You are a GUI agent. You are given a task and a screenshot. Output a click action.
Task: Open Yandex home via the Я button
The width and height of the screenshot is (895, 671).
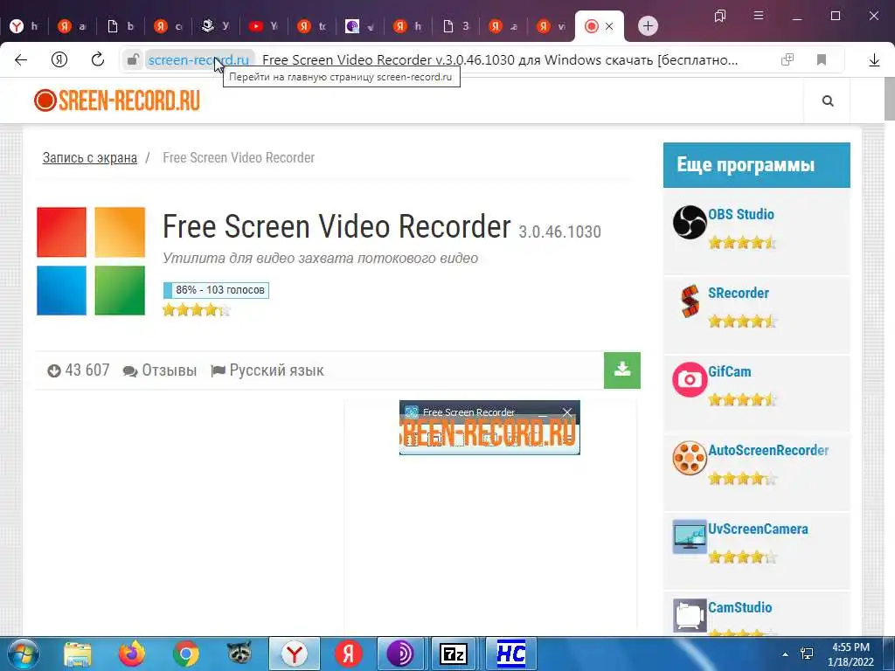[x=59, y=60]
